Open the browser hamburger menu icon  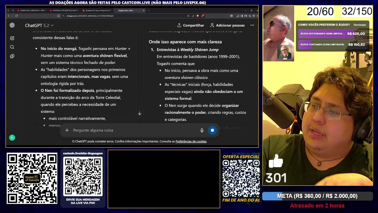click(257, 16)
